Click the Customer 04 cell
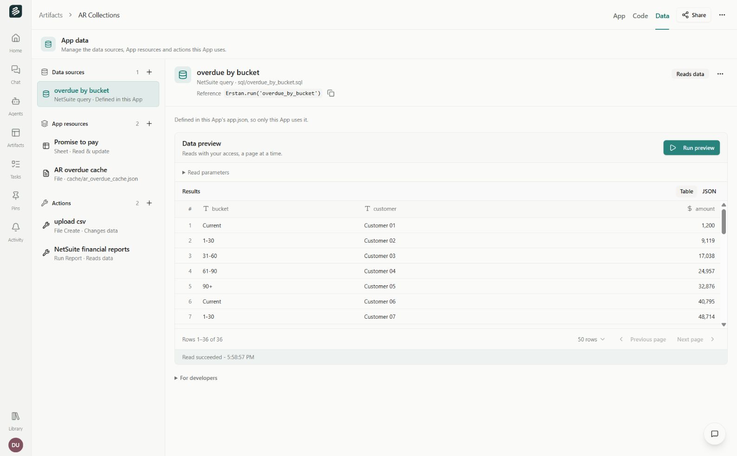737x456 pixels. click(380, 271)
